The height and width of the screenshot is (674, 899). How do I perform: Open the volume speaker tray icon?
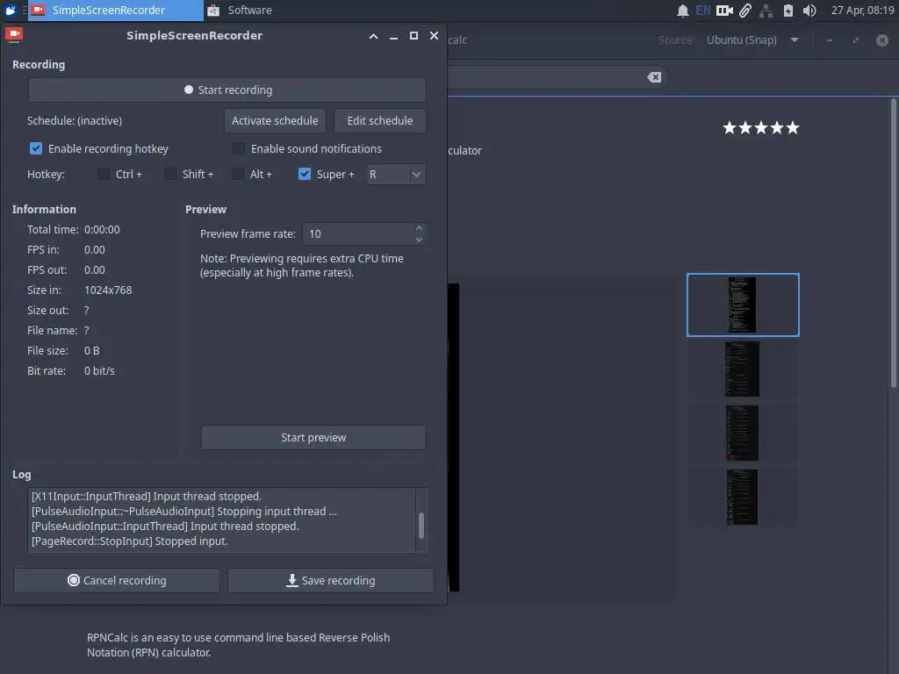(x=809, y=11)
